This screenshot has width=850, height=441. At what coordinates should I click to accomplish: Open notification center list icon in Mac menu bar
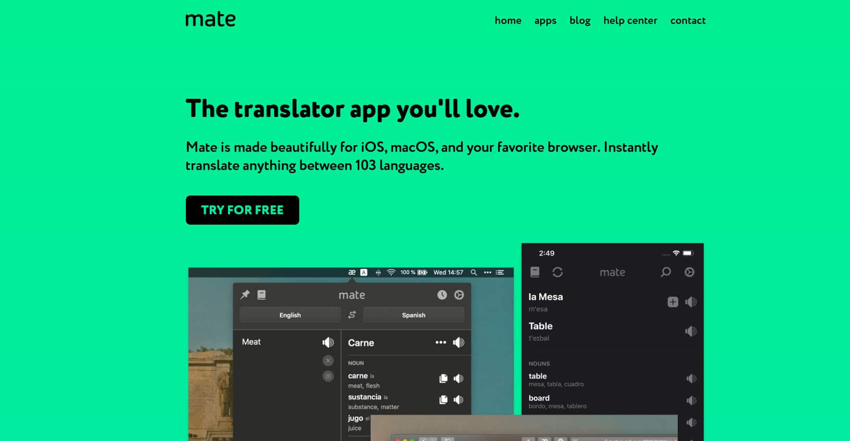coord(500,272)
